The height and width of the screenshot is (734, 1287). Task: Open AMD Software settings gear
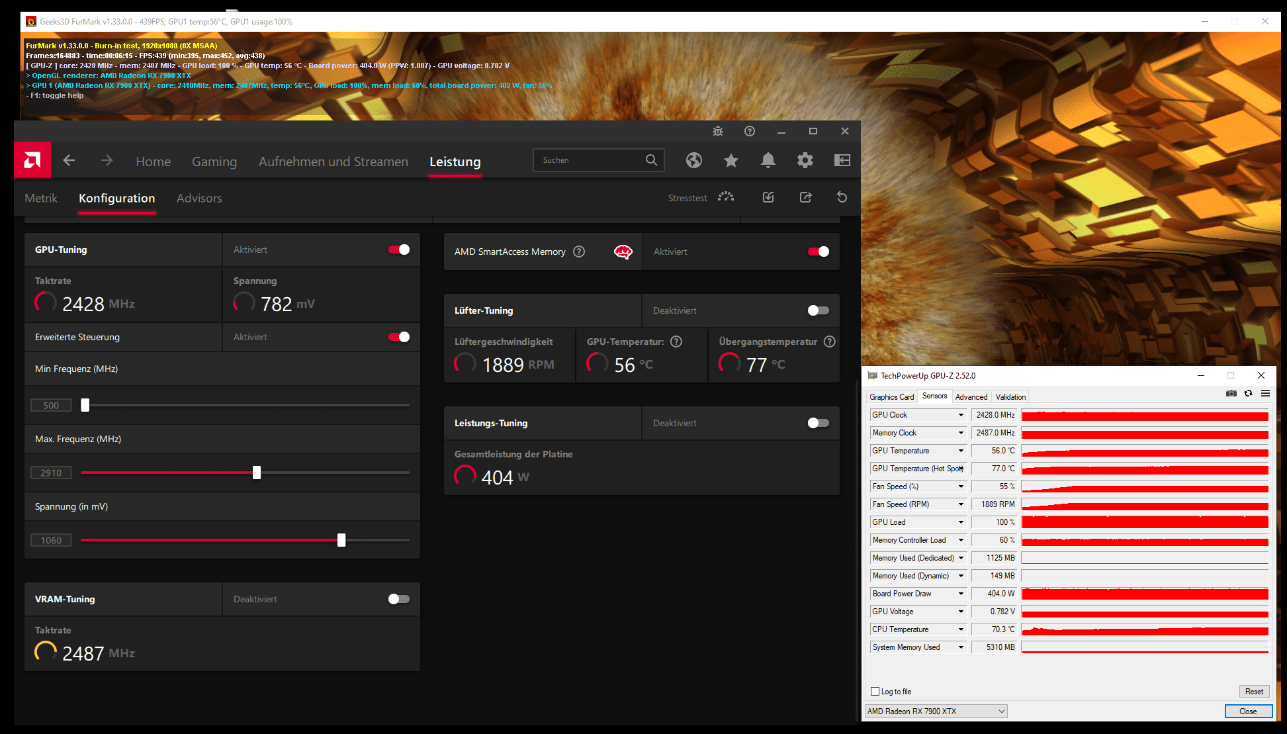805,160
